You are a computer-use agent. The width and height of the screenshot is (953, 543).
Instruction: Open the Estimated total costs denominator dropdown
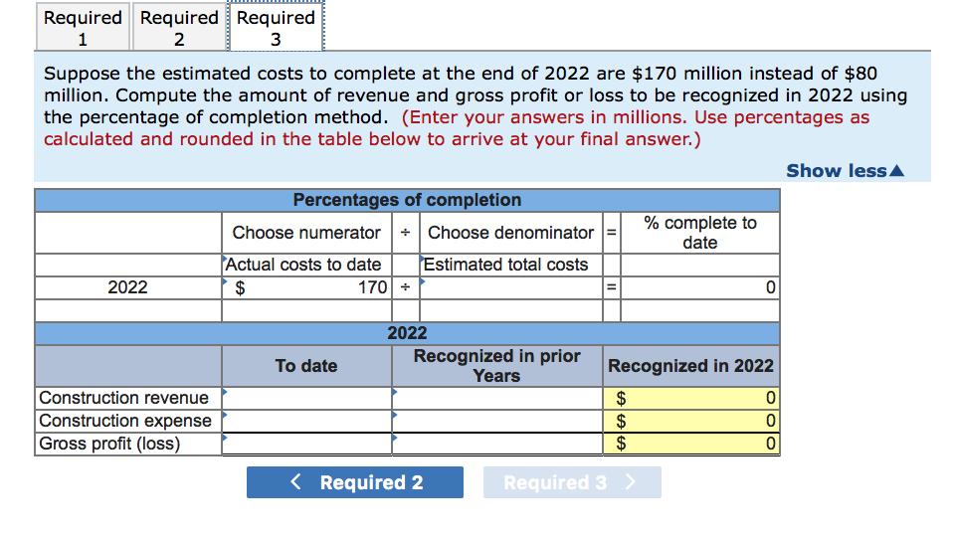pos(511,265)
